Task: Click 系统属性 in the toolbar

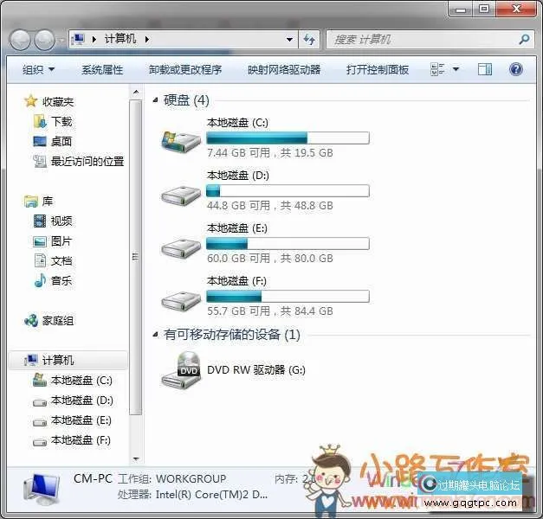Action: [x=102, y=69]
